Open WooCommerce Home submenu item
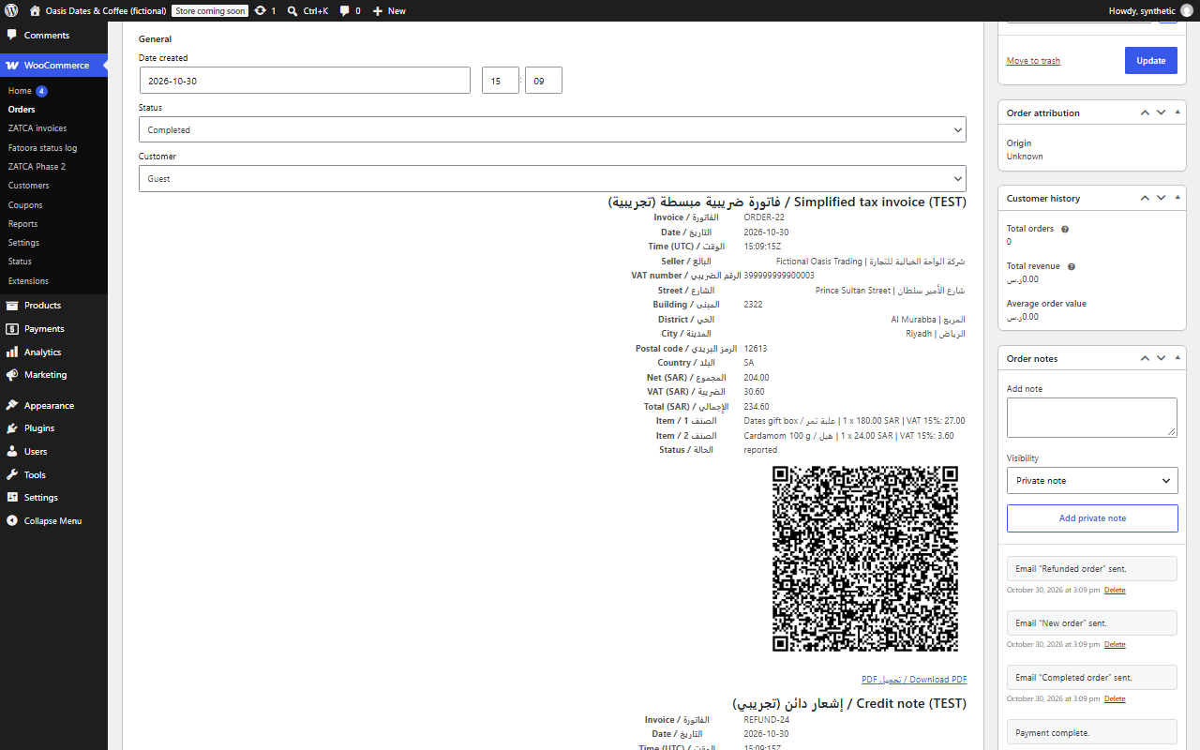Screen dimensions: 1200x750 click(20, 91)
